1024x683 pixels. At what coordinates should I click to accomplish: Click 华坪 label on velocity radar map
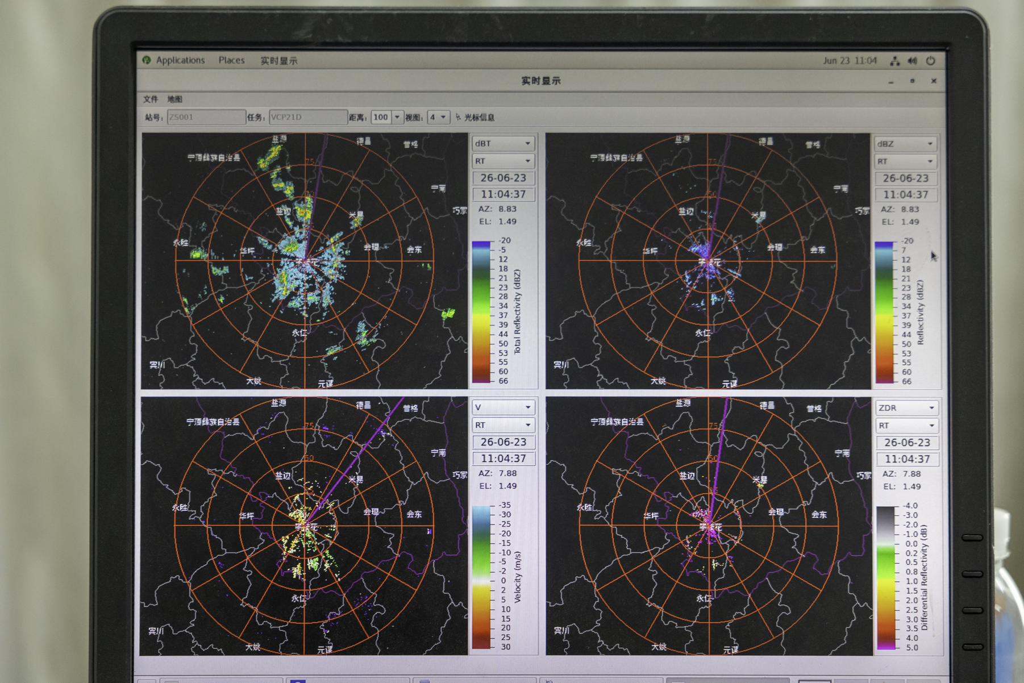[x=247, y=517]
